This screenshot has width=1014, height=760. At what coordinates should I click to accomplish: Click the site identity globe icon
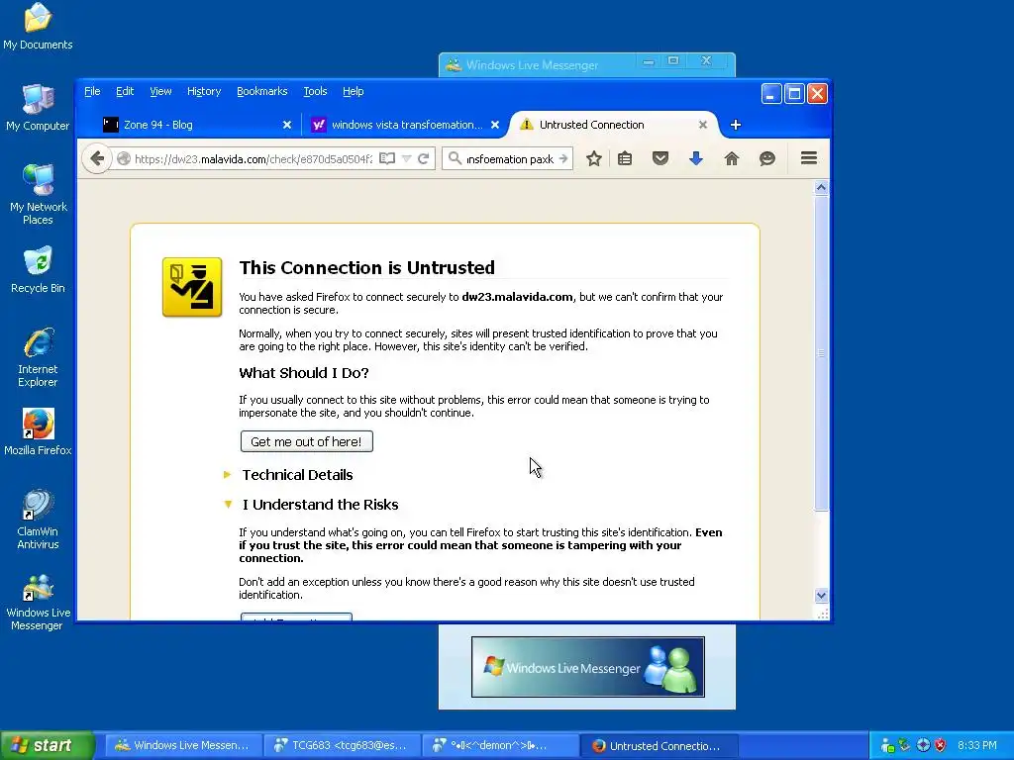point(124,159)
